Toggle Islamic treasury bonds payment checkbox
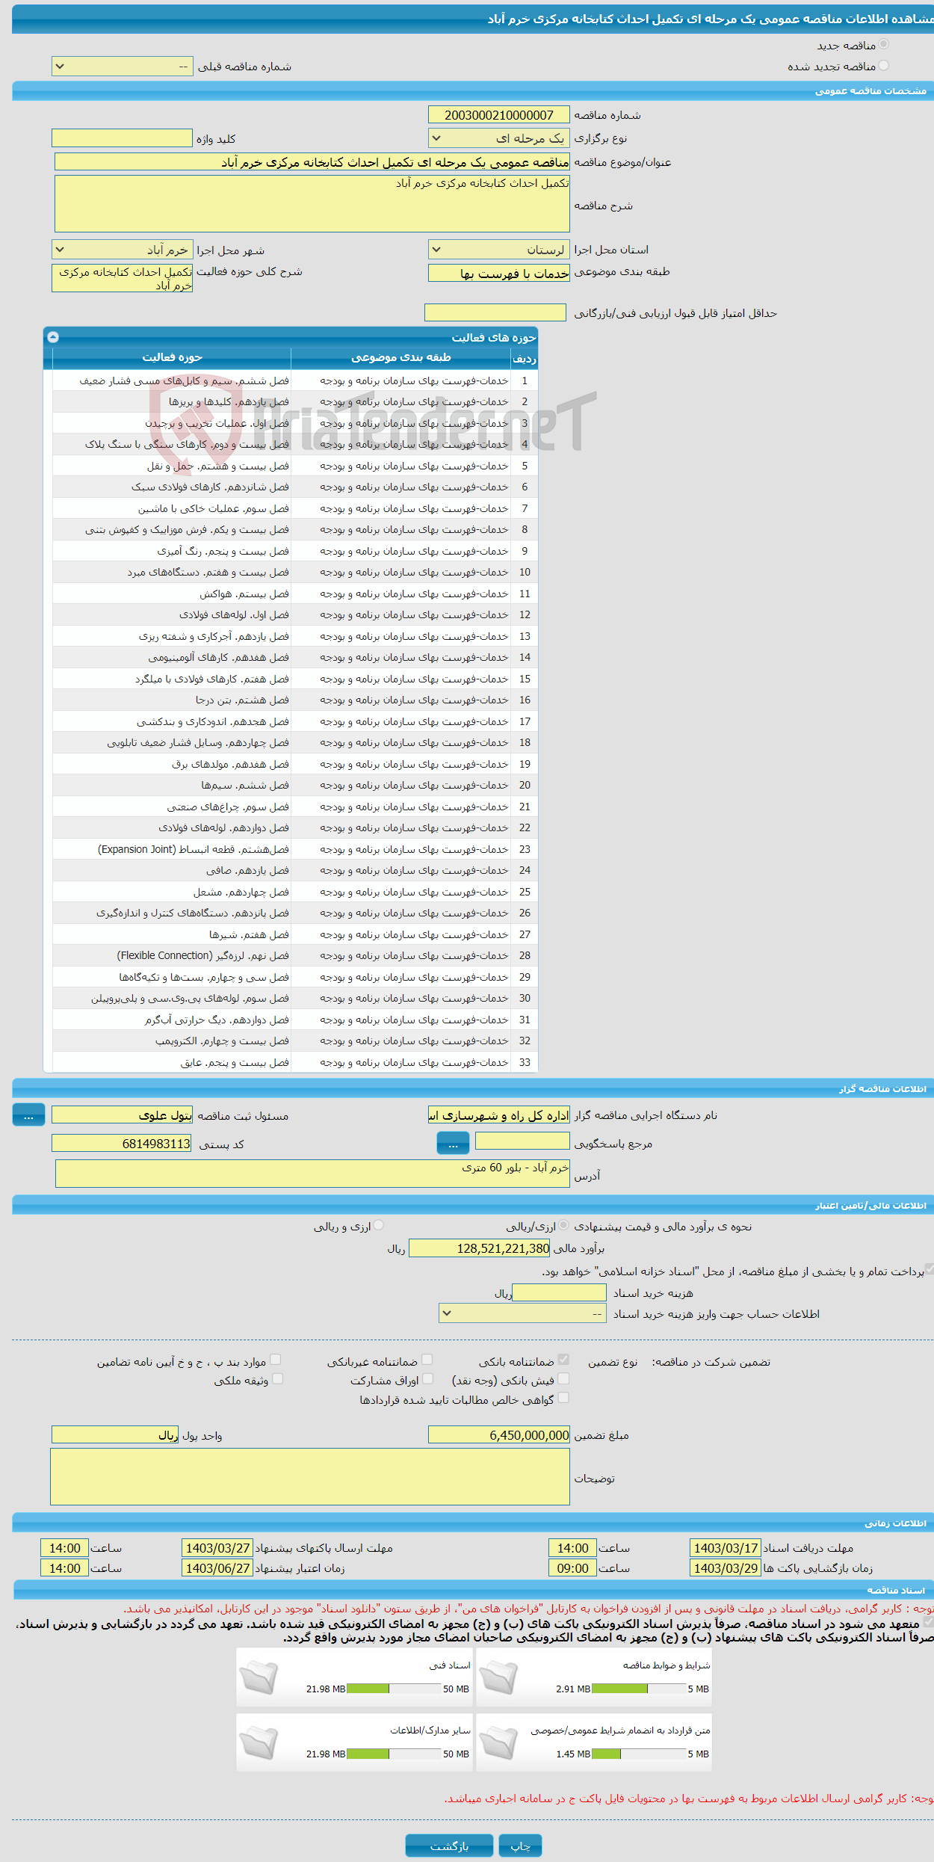This screenshot has width=934, height=1862. pyautogui.click(x=929, y=1269)
